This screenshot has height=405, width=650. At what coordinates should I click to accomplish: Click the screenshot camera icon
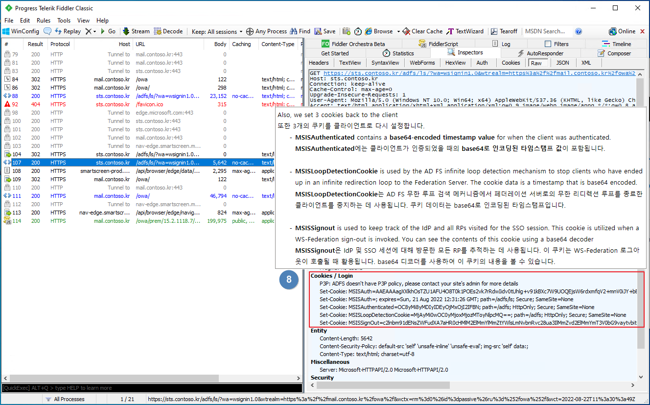(347, 31)
